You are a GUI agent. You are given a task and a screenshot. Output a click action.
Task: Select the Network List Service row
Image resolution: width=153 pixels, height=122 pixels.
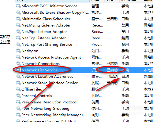[84, 70]
